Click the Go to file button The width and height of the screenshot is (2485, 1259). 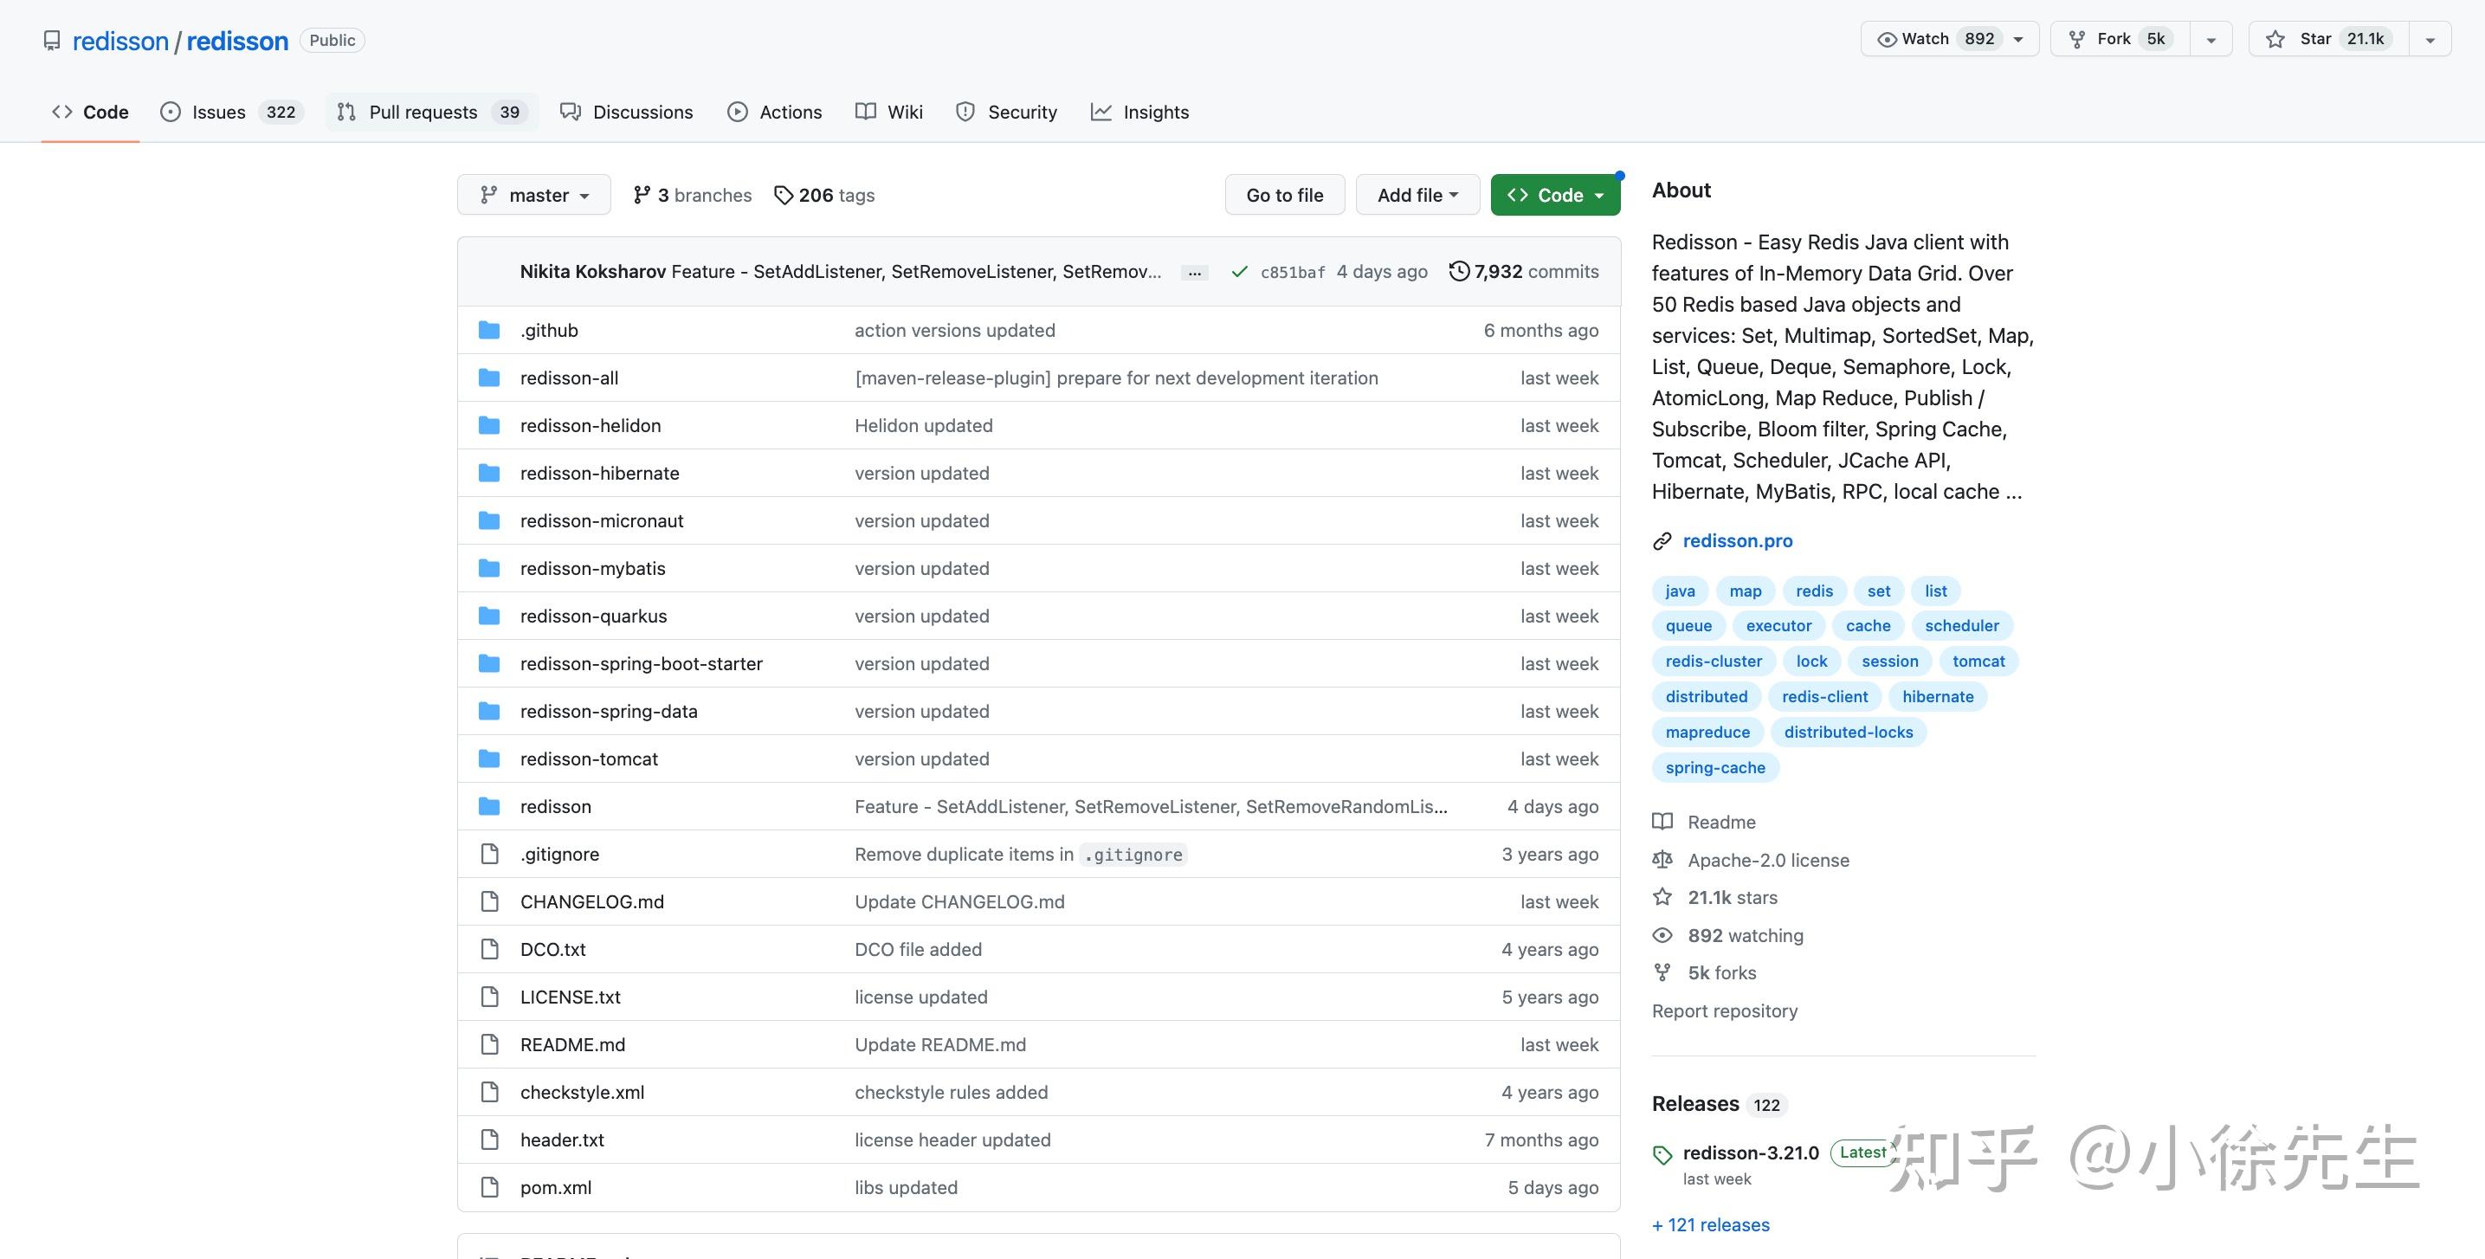[1284, 195]
